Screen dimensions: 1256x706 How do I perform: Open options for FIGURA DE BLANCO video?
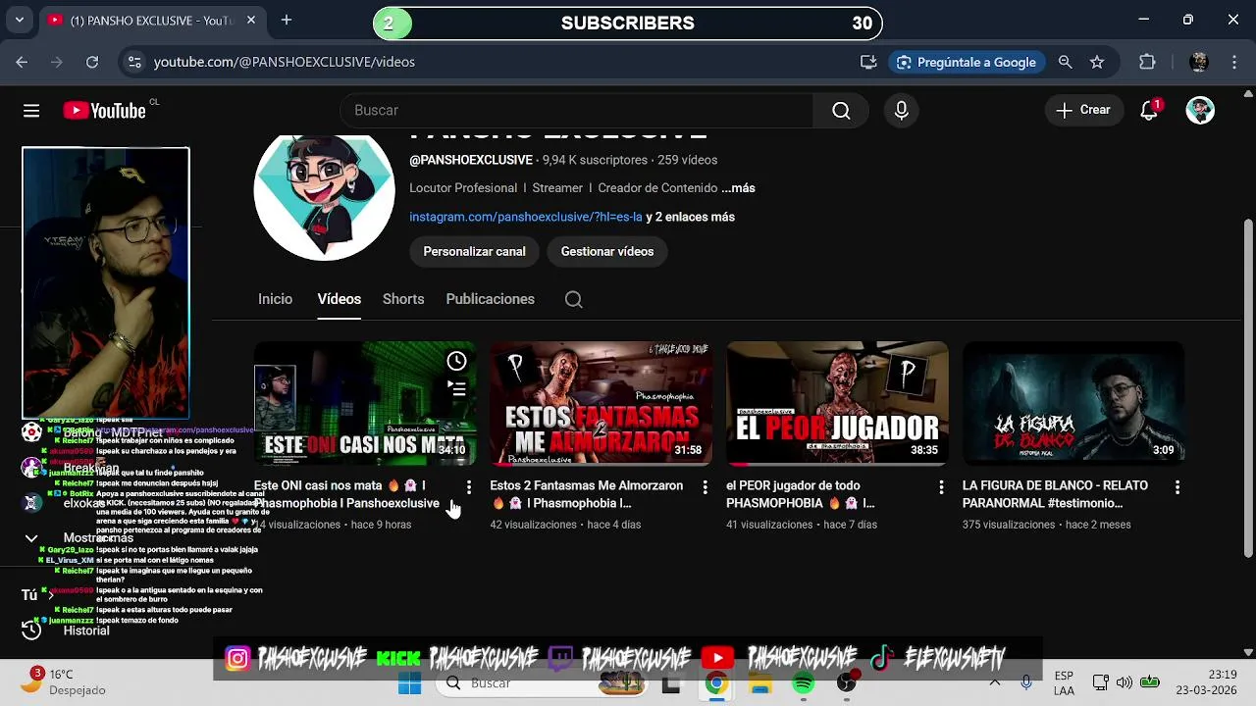1177,487
